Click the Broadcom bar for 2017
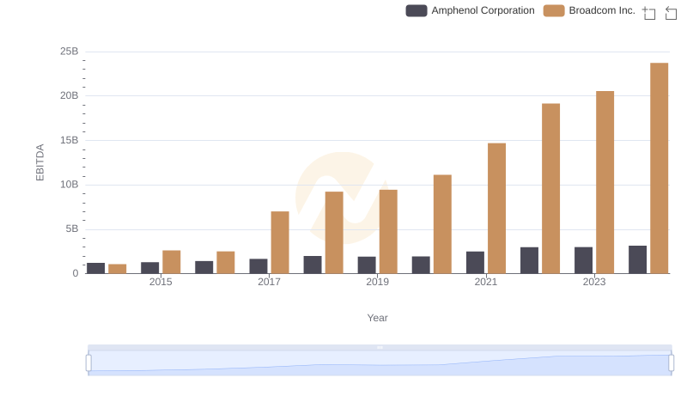 point(280,242)
